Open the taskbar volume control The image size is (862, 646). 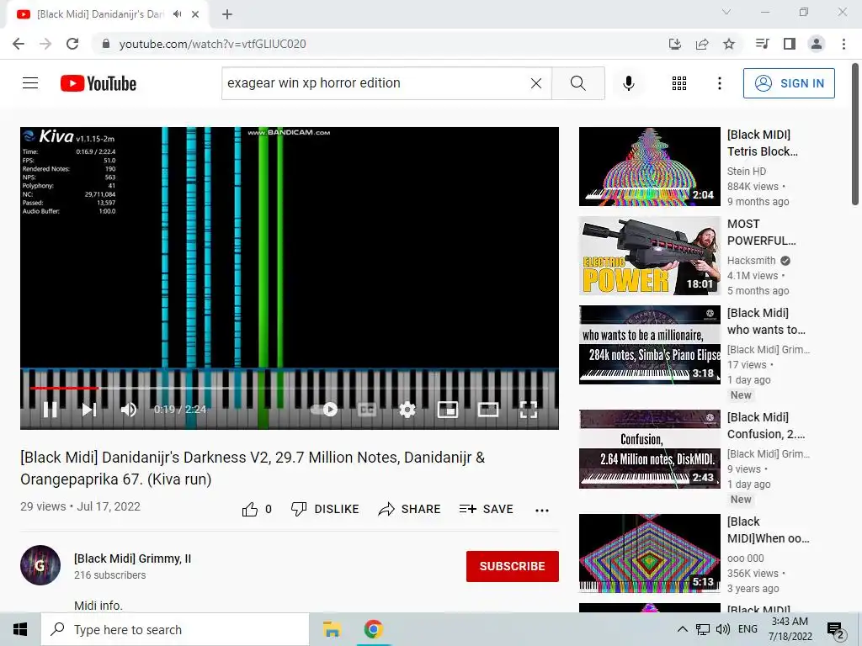(723, 629)
